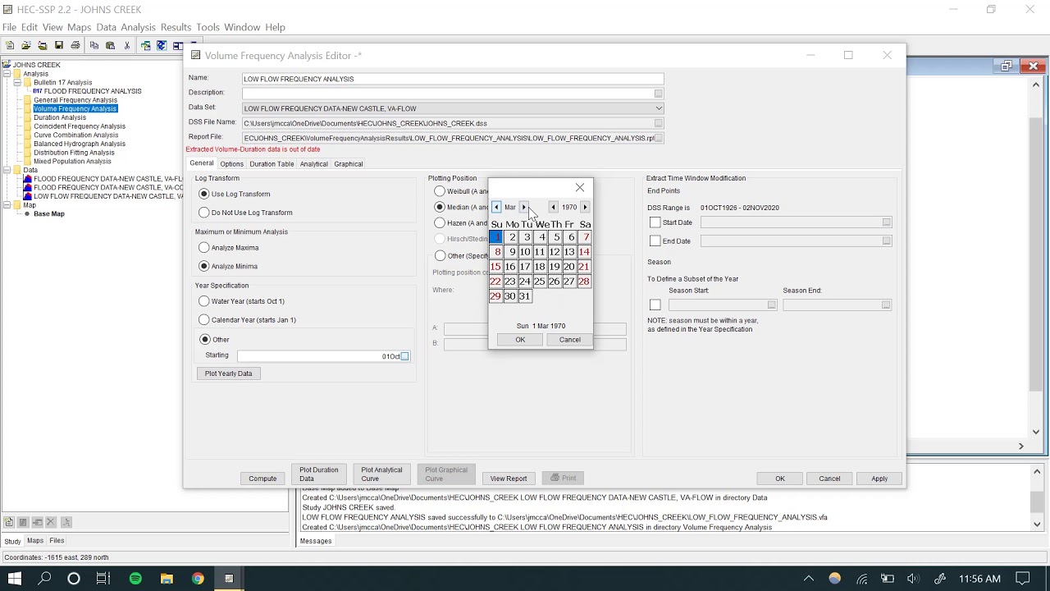Open the Starting date picker button
The height and width of the screenshot is (591, 1050).
pyautogui.click(x=405, y=356)
